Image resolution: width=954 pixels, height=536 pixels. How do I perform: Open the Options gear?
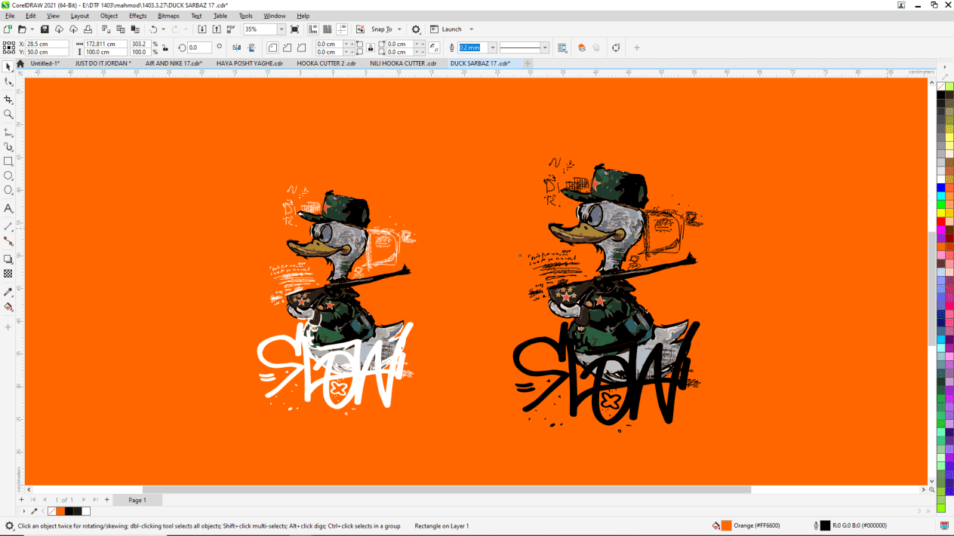[416, 29]
